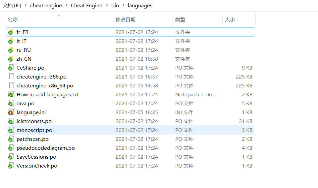This screenshot has height=188, width=318.
Task: Click zh_CN date 2021-07-02 18:38
Action: [137, 59]
